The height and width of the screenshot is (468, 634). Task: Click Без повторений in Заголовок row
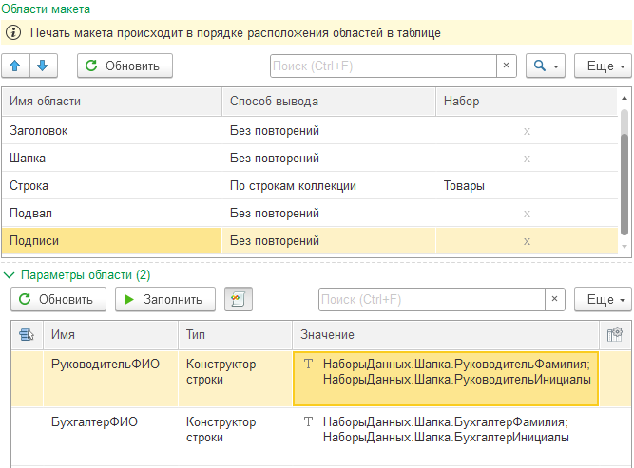click(x=275, y=131)
